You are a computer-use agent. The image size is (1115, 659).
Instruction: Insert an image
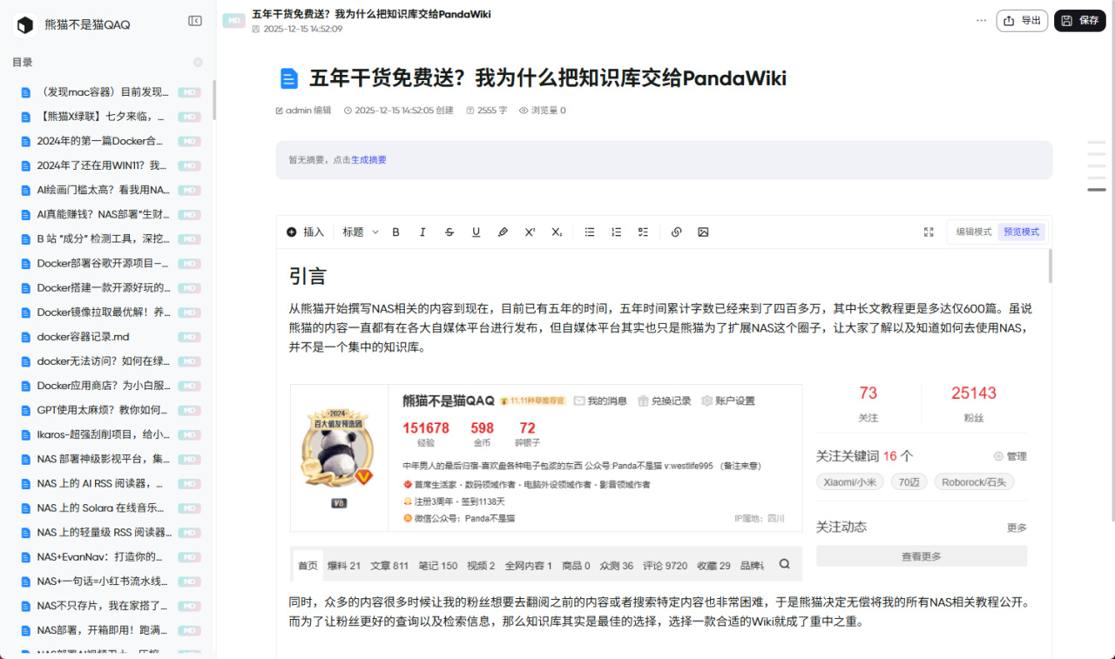point(703,232)
